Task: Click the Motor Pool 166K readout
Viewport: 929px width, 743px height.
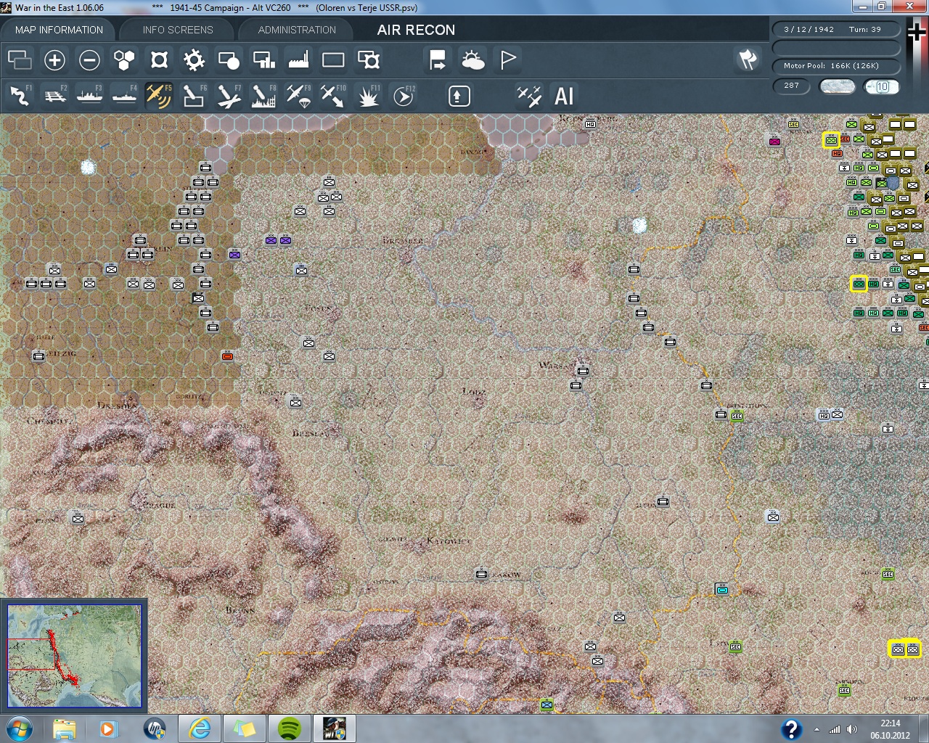Action: tap(835, 66)
